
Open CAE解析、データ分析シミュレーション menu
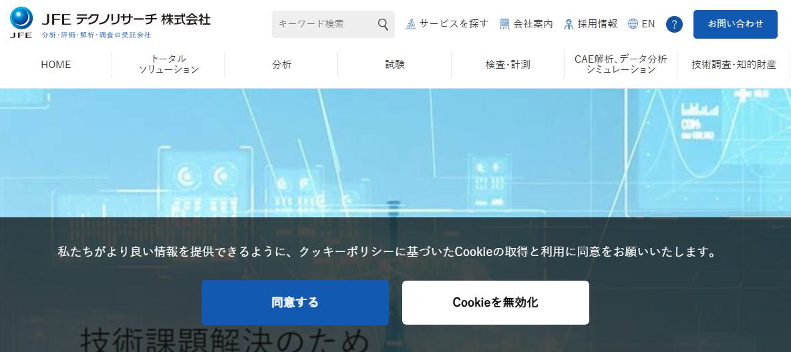(x=621, y=65)
